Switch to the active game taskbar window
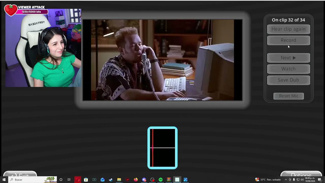Image resolution: width=325 pixels, height=183 pixels. click(177, 180)
